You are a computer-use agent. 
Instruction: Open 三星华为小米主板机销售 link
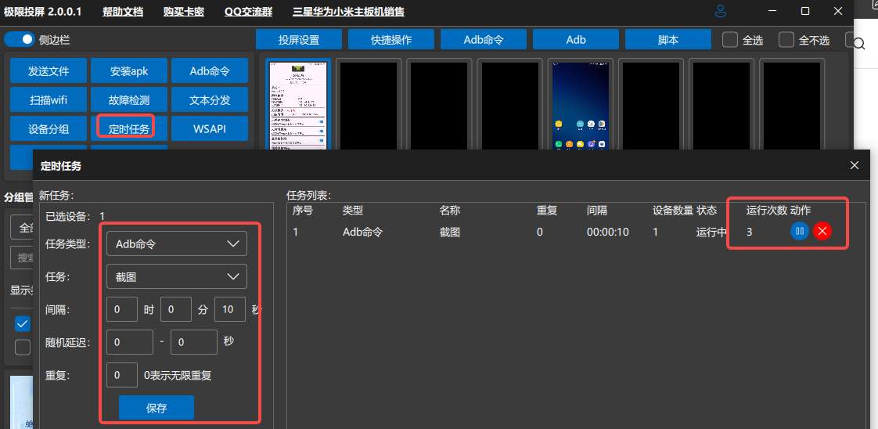point(348,12)
